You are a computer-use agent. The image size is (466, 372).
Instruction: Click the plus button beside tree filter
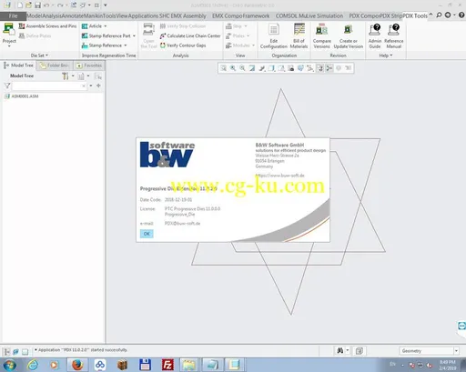(98, 85)
